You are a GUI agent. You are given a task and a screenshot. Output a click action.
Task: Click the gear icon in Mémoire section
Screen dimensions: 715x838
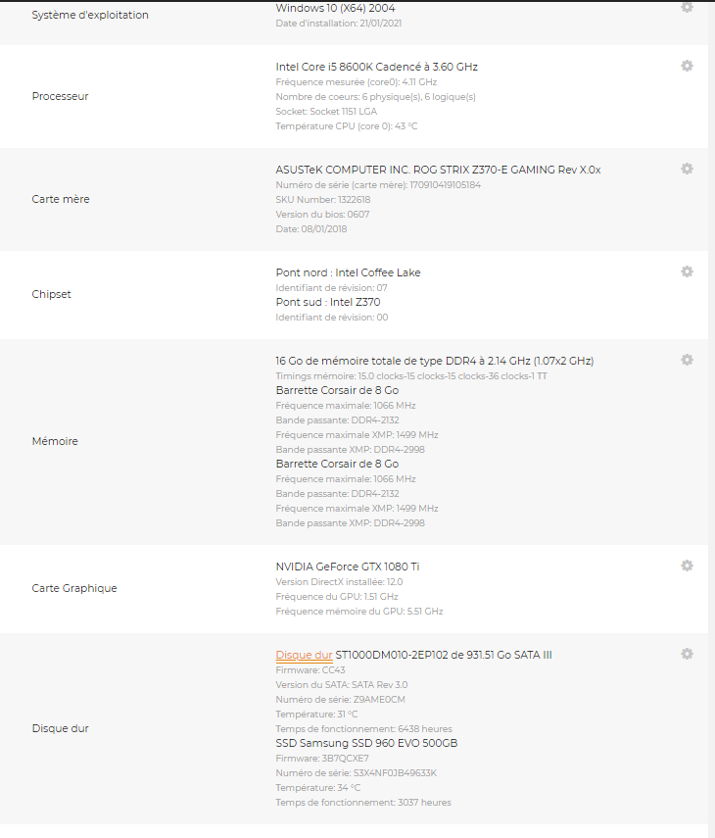pyautogui.click(x=687, y=360)
